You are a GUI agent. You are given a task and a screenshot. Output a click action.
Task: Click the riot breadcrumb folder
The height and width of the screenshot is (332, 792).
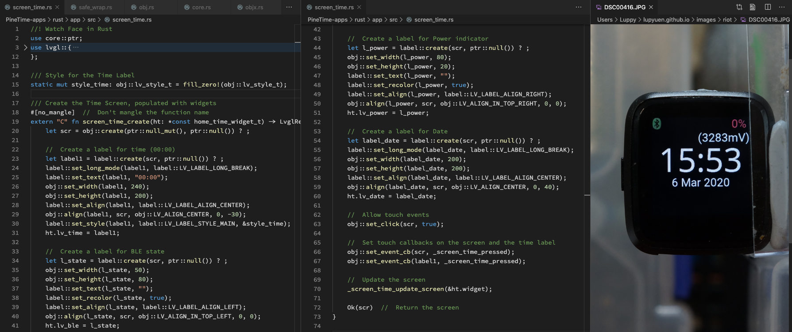pos(727,19)
